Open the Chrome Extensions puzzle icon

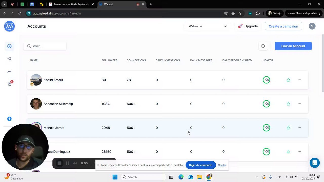point(258,13)
